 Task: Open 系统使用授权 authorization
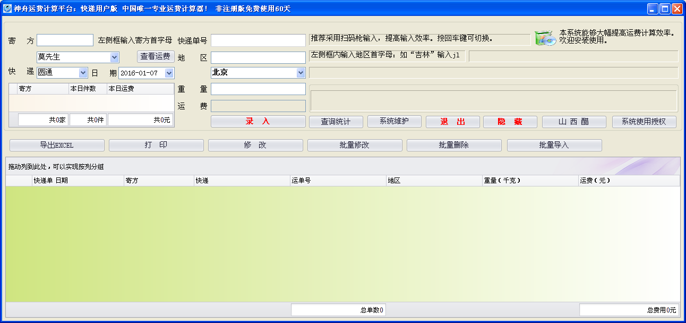pyautogui.click(x=644, y=121)
